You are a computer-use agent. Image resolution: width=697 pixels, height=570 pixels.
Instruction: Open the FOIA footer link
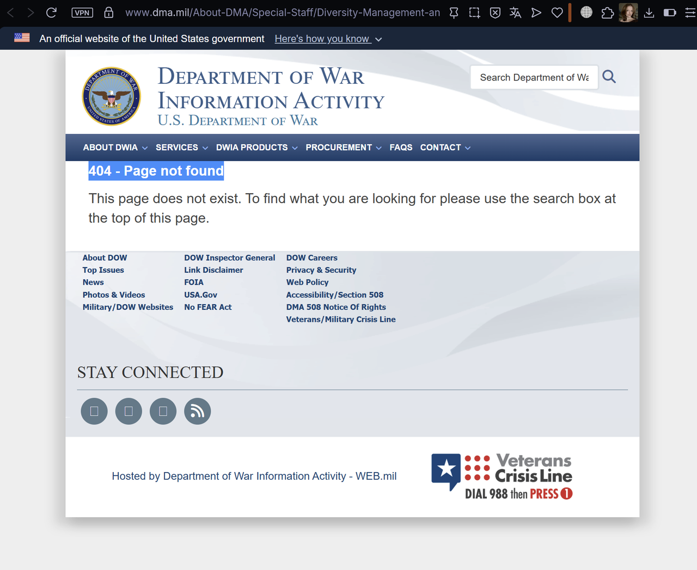click(194, 282)
